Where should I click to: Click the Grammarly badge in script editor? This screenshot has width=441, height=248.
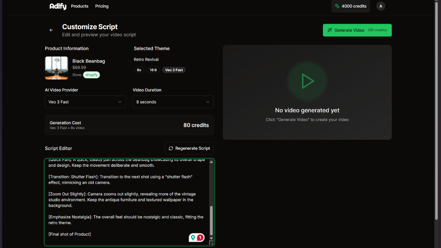coord(197,238)
